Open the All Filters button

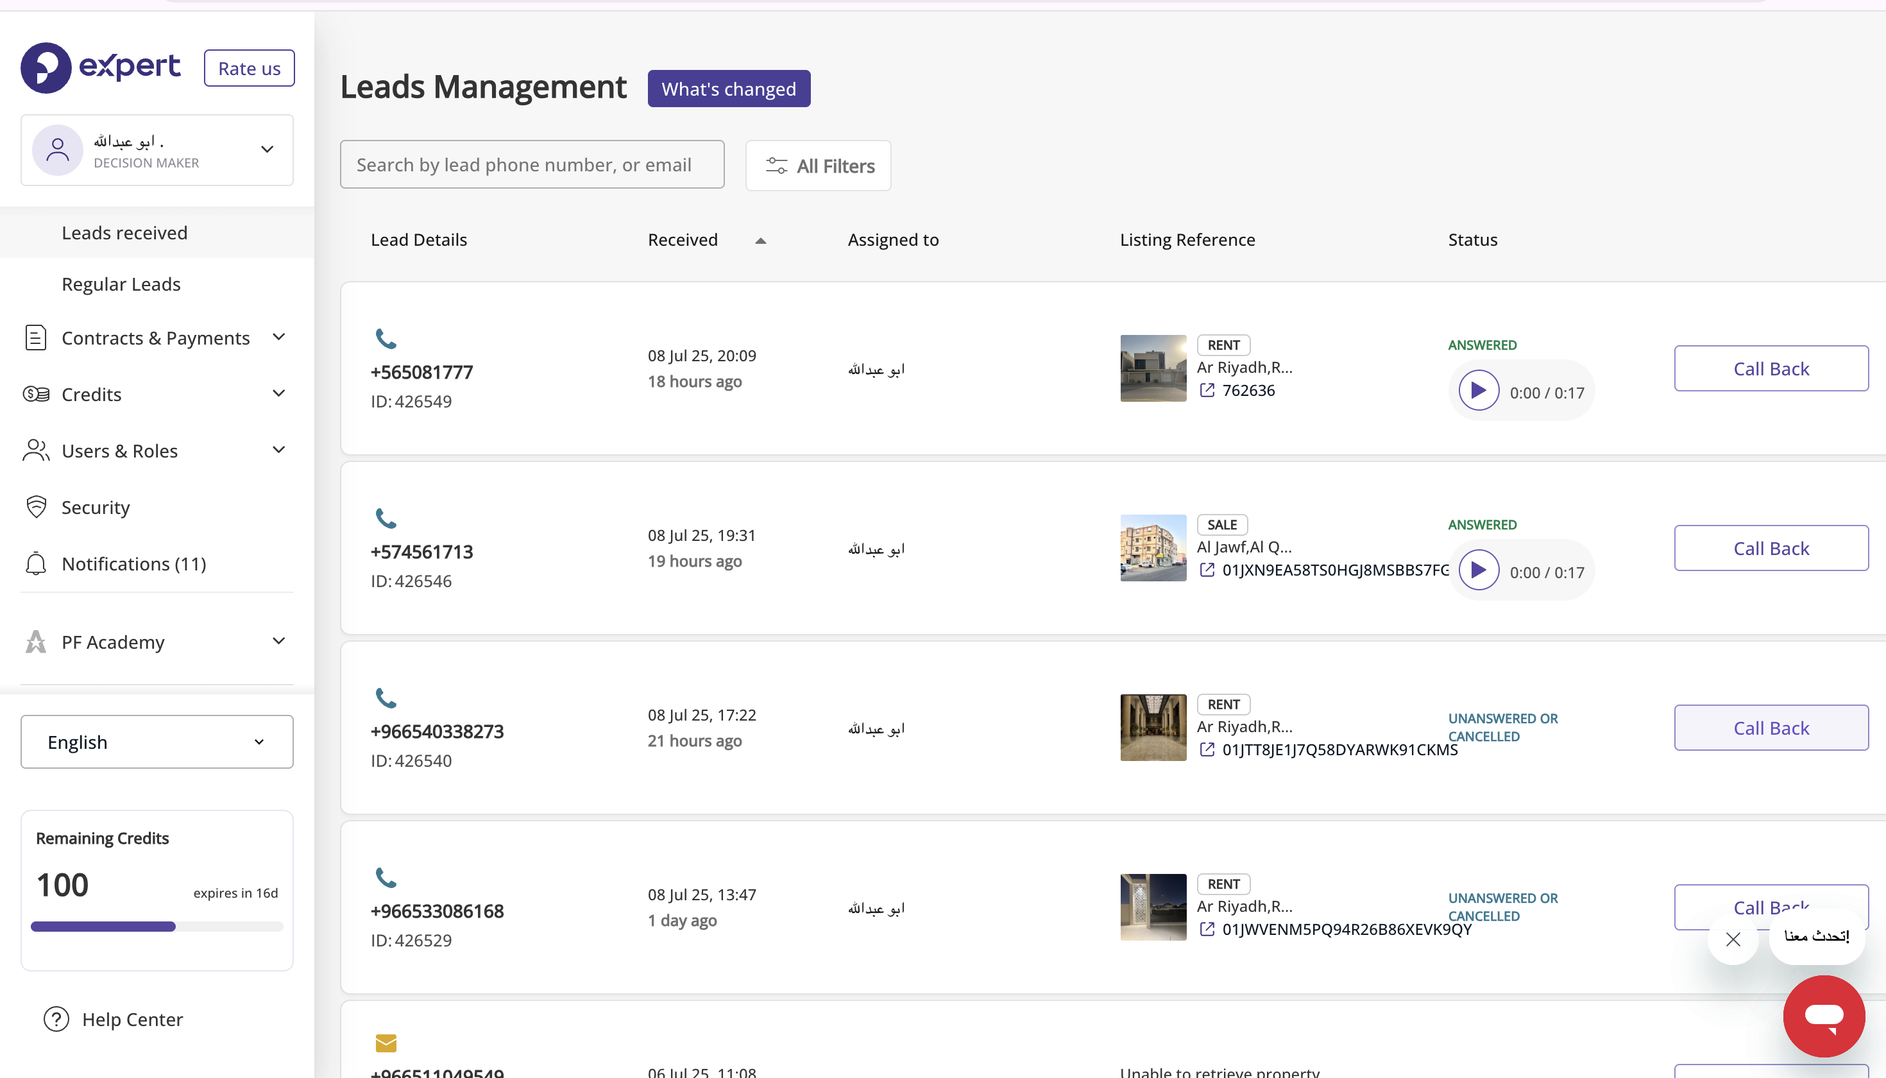(818, 166)
